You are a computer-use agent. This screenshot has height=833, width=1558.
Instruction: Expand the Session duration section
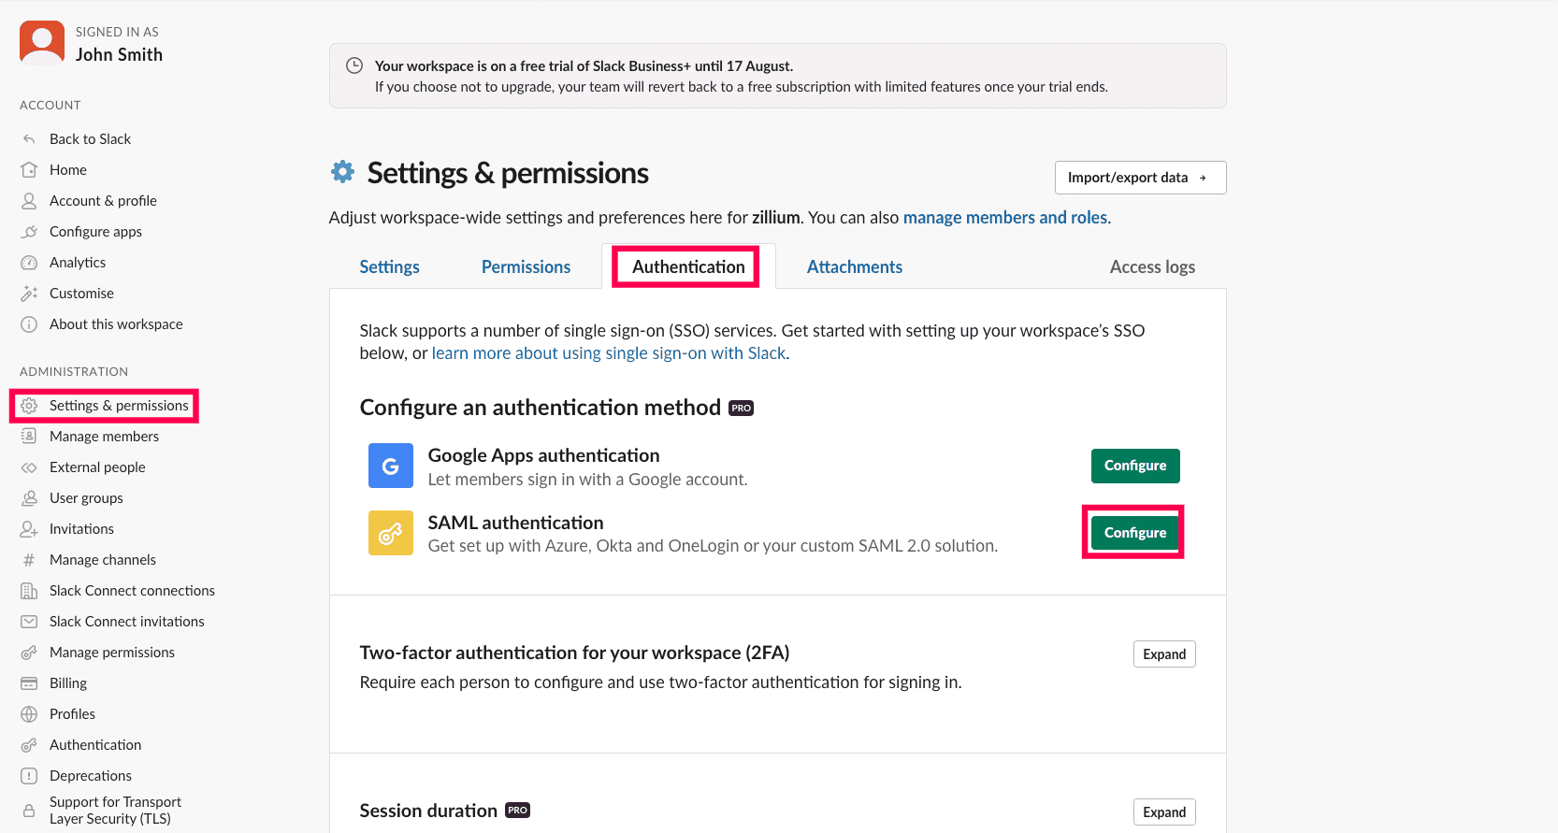(x=1163, y=811)
